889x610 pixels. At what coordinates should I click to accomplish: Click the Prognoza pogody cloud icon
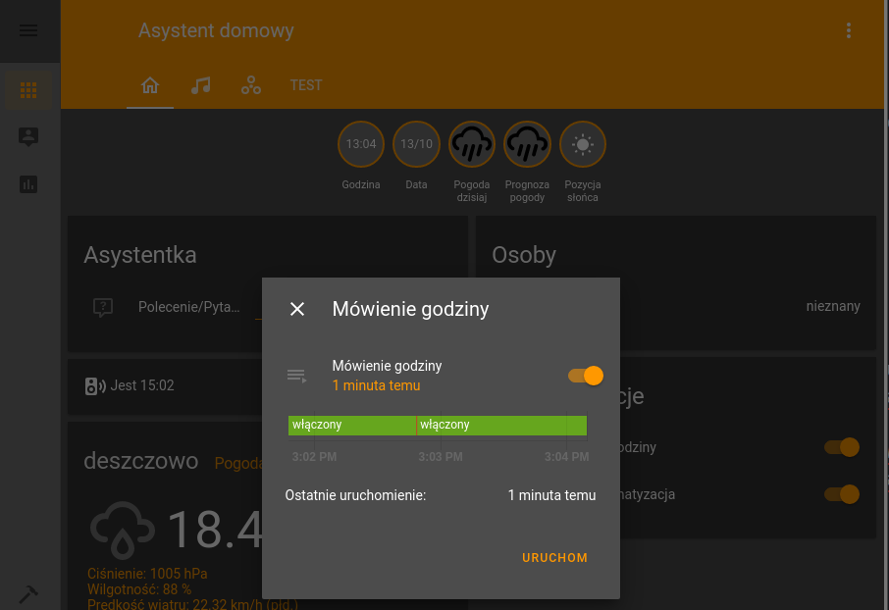(527, 143)
